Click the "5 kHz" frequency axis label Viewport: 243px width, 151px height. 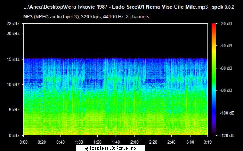[x=14, y=110]
